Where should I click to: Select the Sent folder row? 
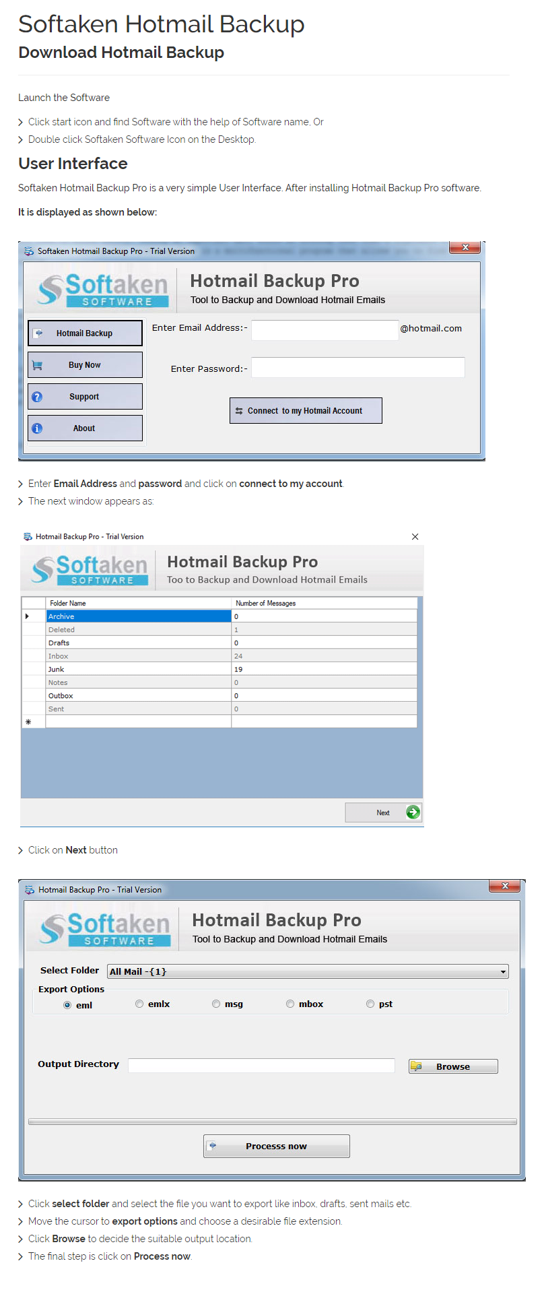(x=219, y=709)
